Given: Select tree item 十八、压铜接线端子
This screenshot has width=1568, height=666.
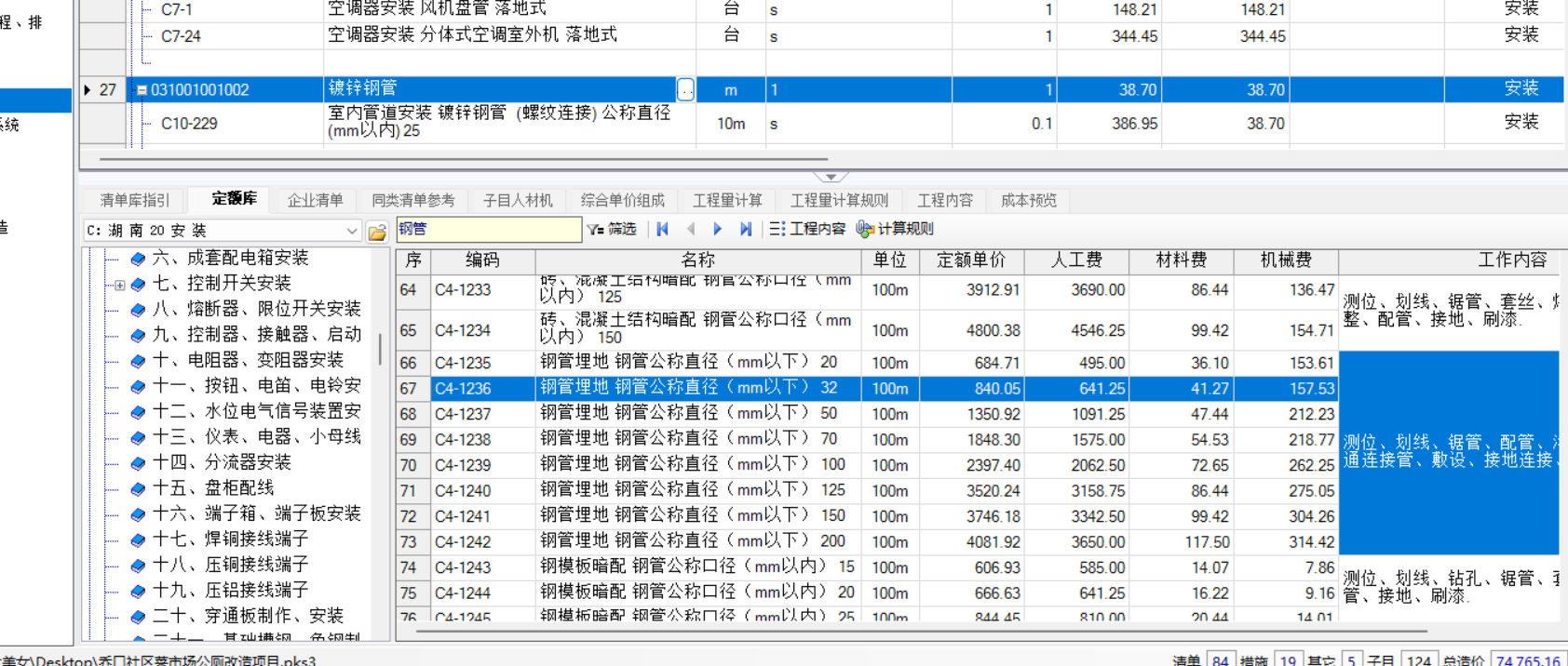Looking at the screenshot, I should click(230, 565).
